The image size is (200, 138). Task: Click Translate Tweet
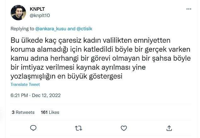pos(25,84)
